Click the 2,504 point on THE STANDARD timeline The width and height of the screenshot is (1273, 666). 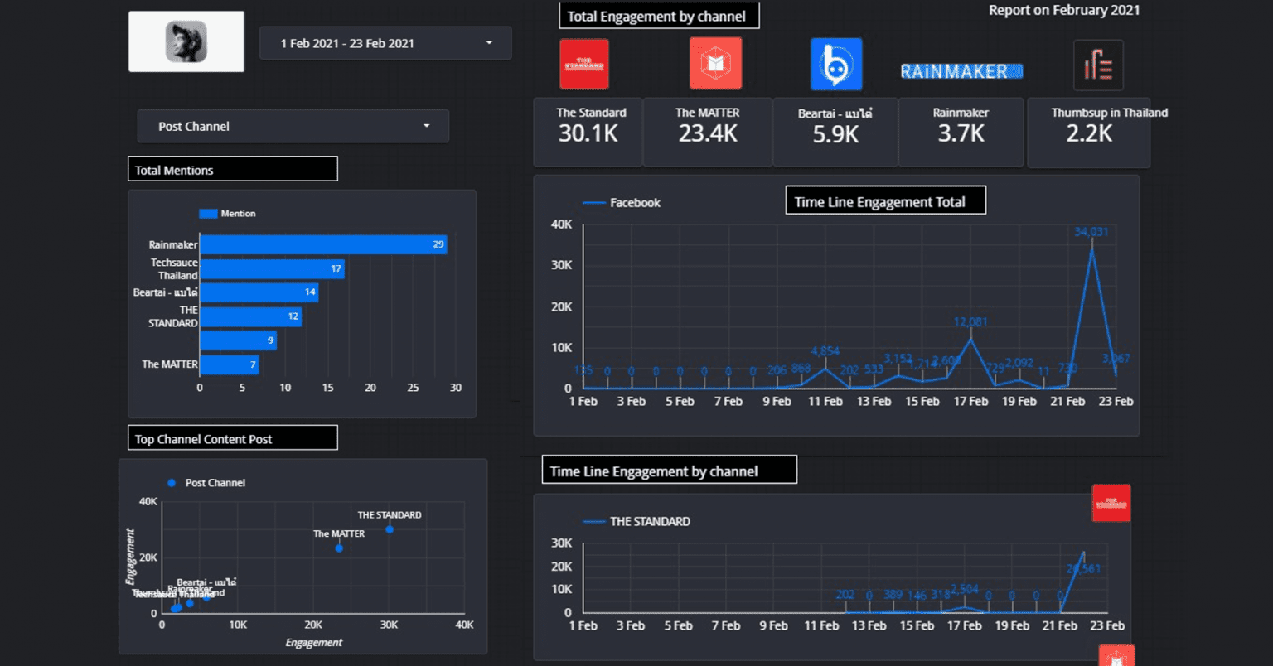pyautogui.click(x=965, y=607)
